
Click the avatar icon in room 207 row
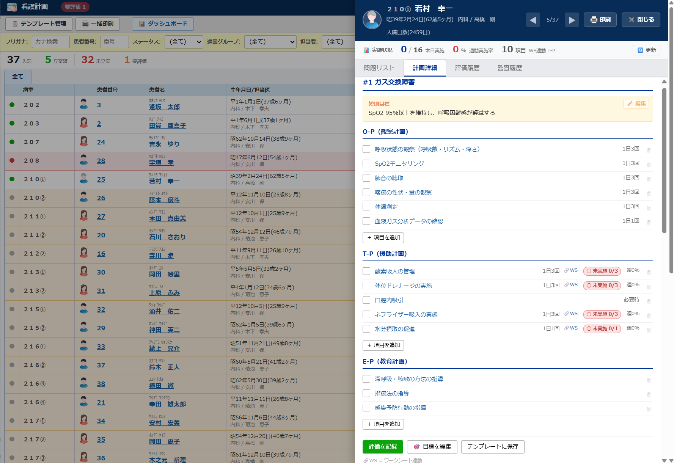click(x=84, y=141)
